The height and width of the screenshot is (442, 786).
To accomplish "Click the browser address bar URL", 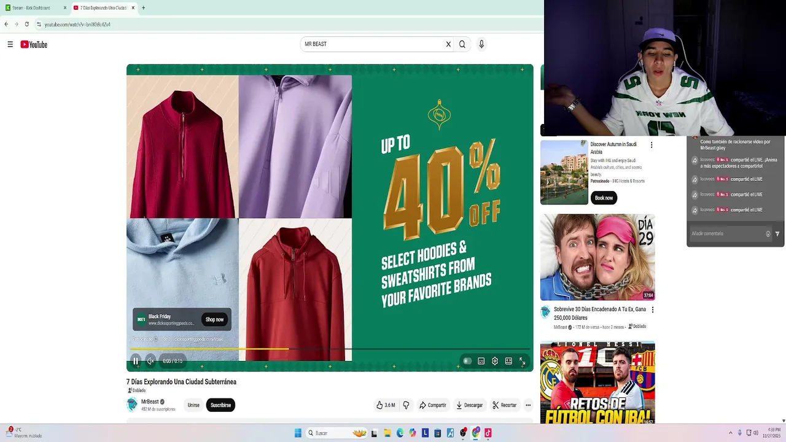I will (x=77, y=25).
